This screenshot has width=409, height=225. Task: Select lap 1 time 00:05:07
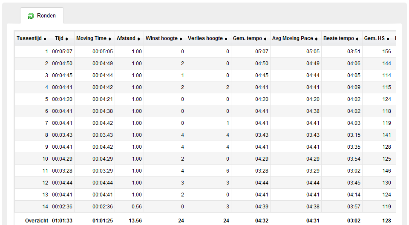click(x=62, y=52)
